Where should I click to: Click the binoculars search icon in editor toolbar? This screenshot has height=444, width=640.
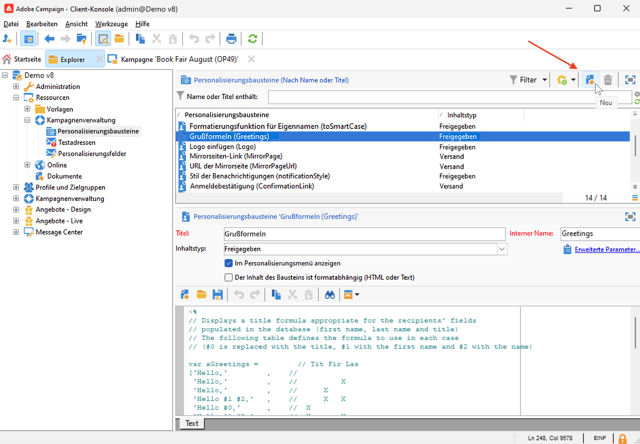point(329,295)
